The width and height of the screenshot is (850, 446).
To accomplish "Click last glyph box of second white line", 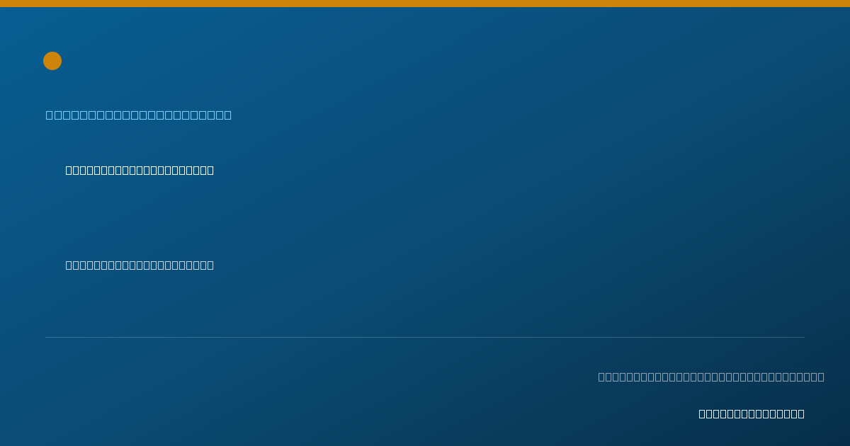I will pos(210,265).
